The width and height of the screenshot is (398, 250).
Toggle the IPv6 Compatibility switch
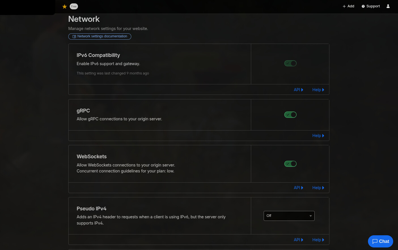click(290, 63)
